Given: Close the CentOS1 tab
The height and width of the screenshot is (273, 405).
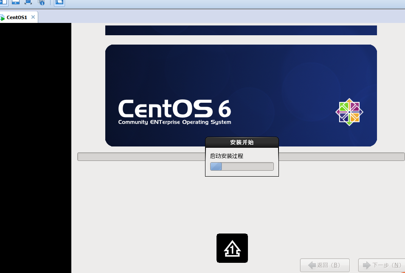Looking at the screenshot, I should coord(33,17).
